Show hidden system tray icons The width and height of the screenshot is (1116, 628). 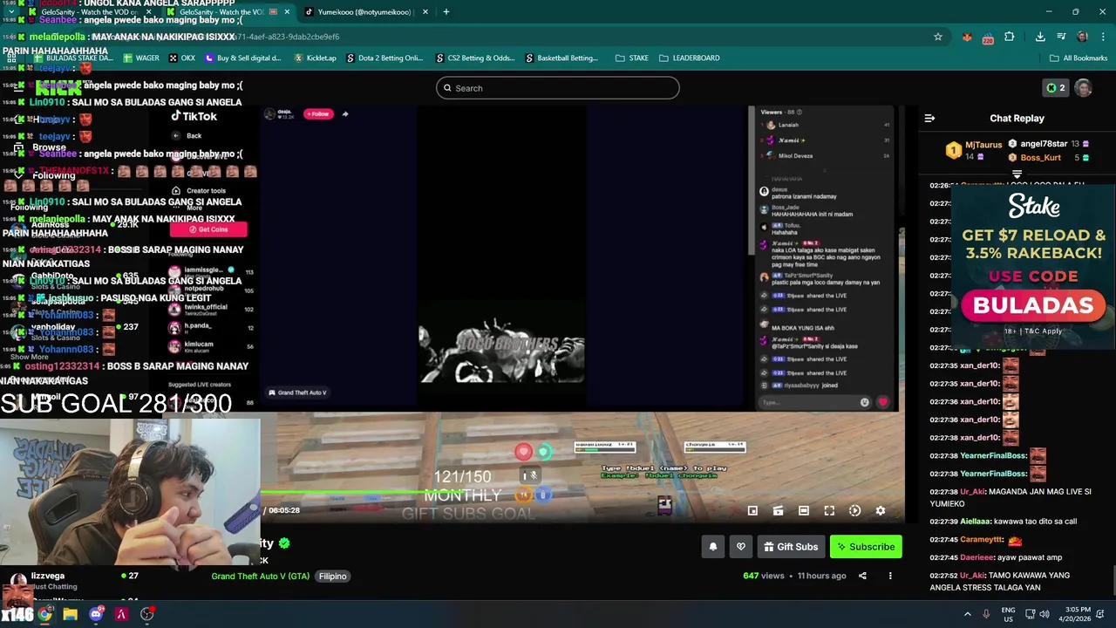[967, 614]
